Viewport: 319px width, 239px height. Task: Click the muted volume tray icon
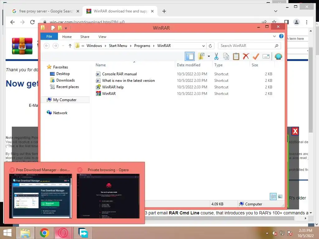click(x=275, y=233)
